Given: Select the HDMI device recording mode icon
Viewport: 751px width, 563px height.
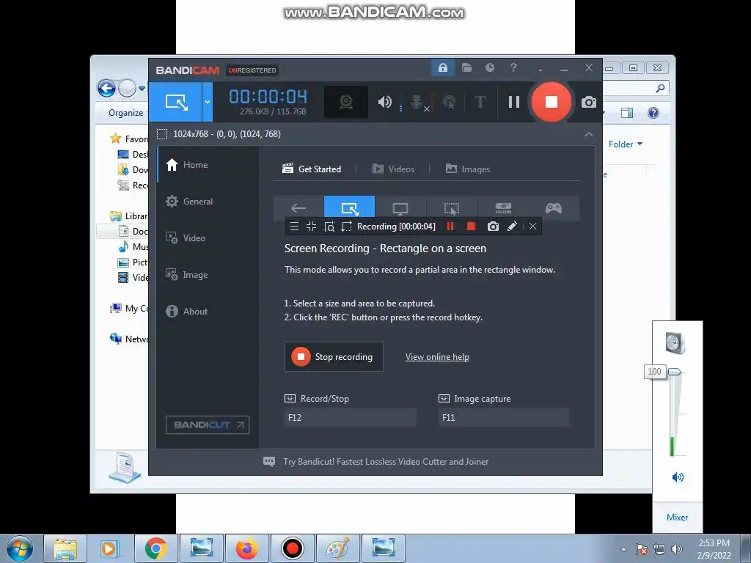Looking at the screenshot, I should 503,207.
